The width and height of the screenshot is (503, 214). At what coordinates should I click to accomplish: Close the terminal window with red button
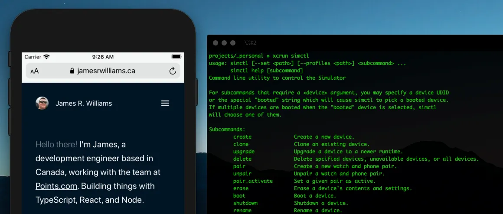point(216,43)
